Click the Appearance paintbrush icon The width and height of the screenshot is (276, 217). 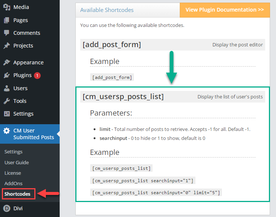pyautogui.click(x=6, y=62)
